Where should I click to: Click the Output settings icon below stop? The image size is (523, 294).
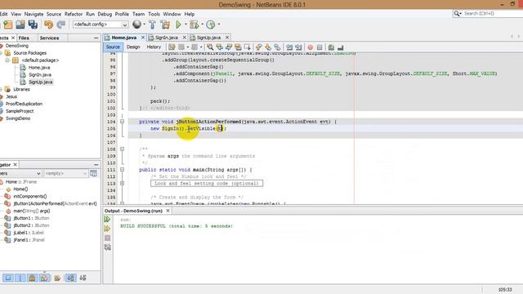[x=107, y=247]
